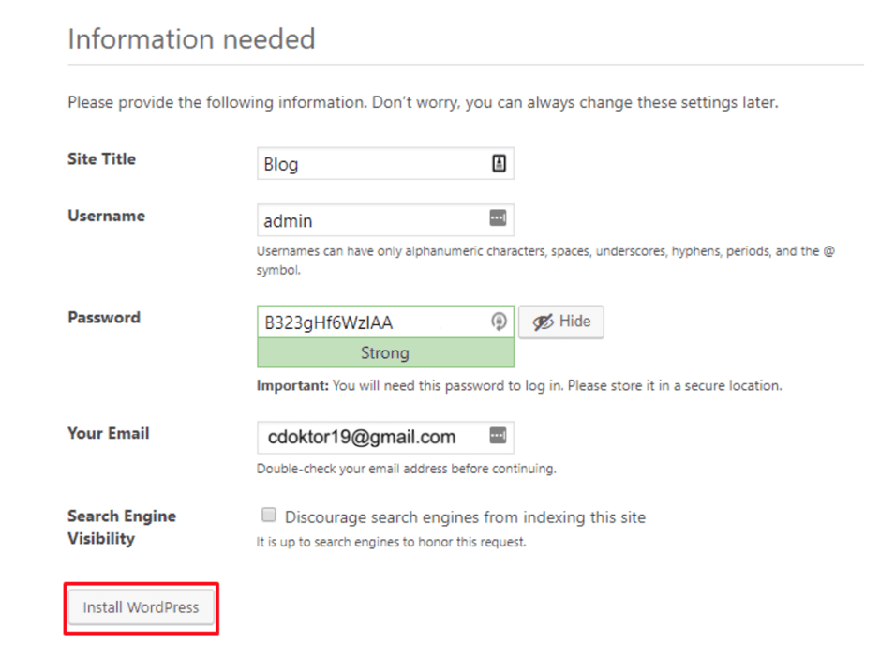Click the generated password text field

coord(375,321)
